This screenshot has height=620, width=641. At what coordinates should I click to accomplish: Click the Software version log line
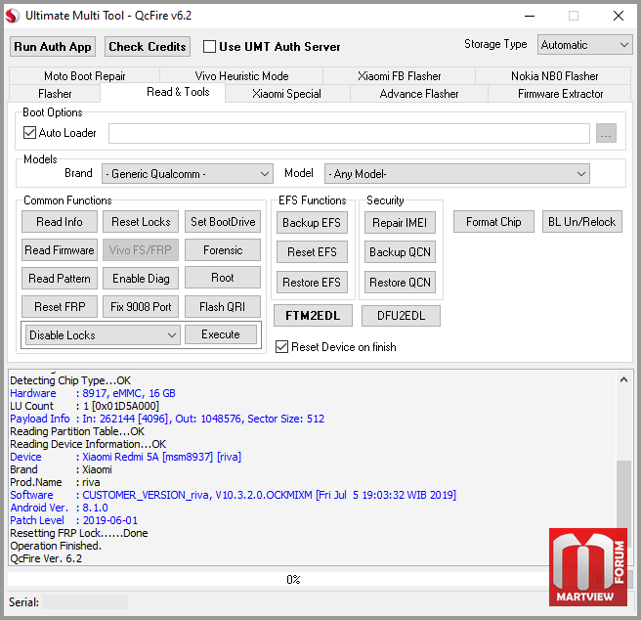(x=233, y=495)
